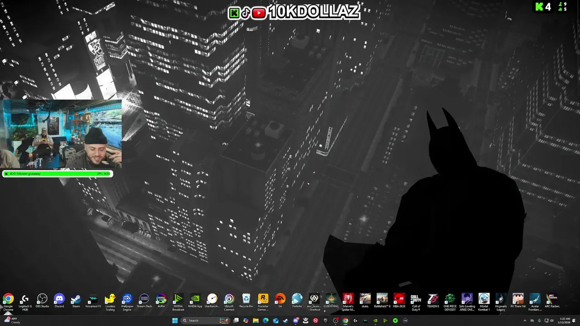Open NVIDIA App taskbar icon
The image size is (580, 326).
click(376, 321)
